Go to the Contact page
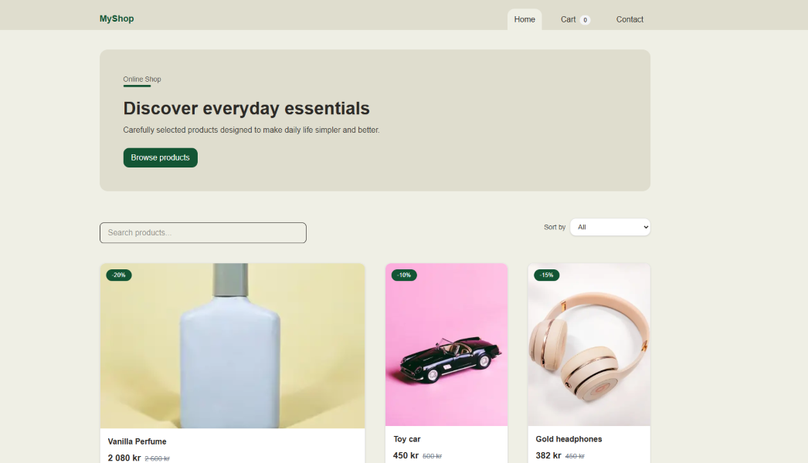The image size is (808, 463). (630, 19)
